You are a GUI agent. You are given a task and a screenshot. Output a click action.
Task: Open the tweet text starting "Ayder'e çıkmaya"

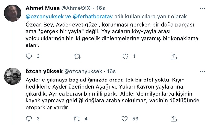(x=113, y=94)
